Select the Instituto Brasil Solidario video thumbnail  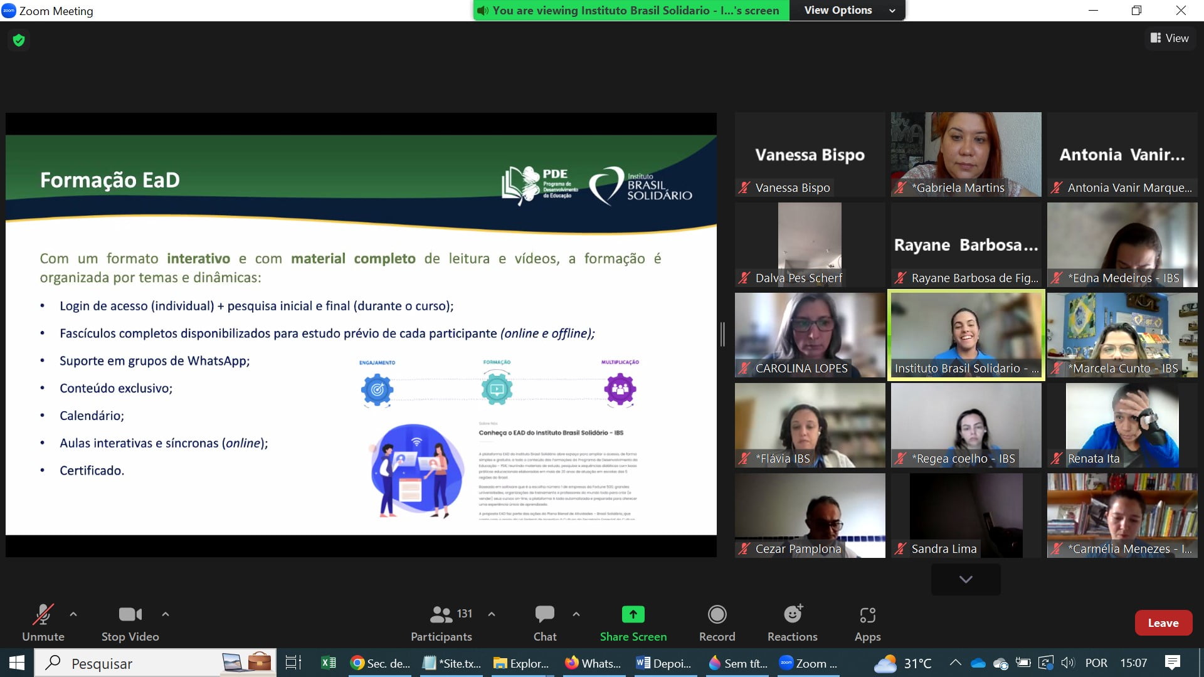click(966, 334)
